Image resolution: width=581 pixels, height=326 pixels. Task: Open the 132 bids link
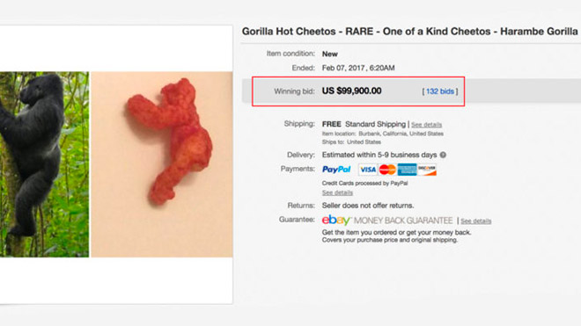pyautogui.click(x=440, y=91)
